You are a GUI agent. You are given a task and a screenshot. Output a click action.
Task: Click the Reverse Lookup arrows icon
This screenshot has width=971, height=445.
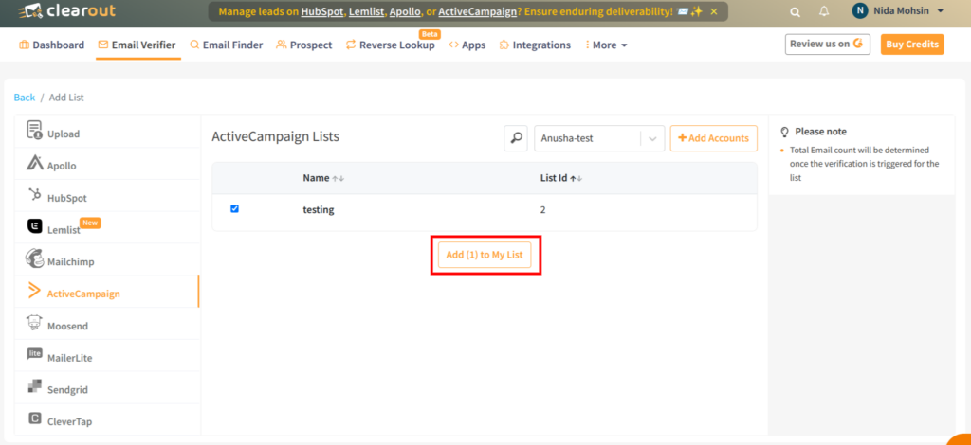click(351, 44)
